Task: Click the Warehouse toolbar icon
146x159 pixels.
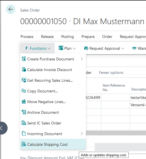Action: click(x=134, y=48)
